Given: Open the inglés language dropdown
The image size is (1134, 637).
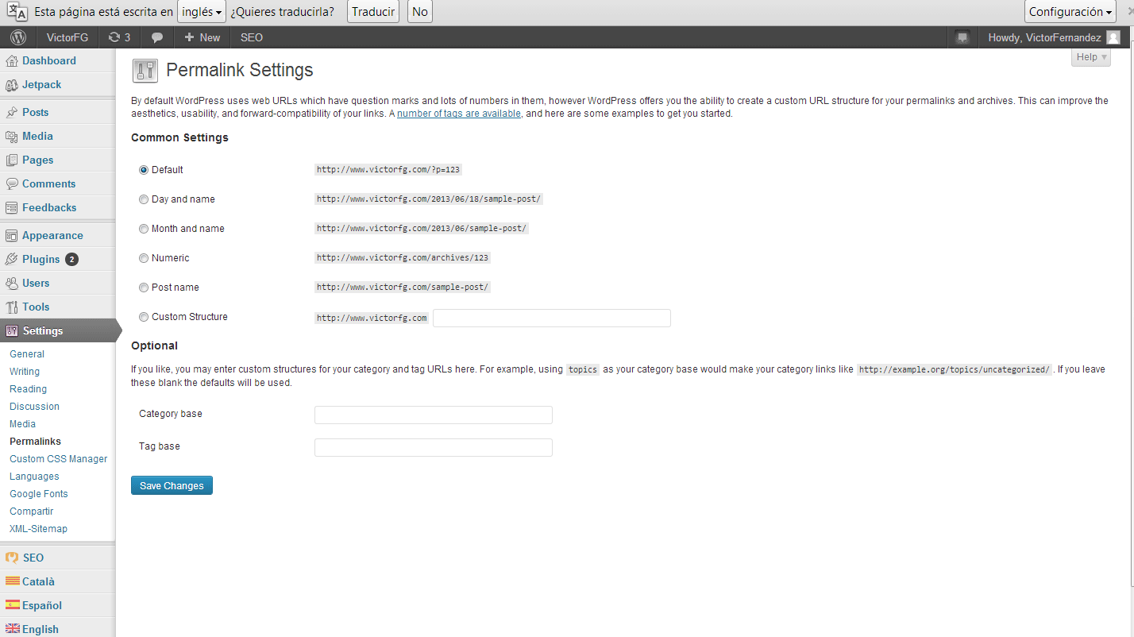Looking at the screenshot, I should pyautogui.click(x=202, y=12).
